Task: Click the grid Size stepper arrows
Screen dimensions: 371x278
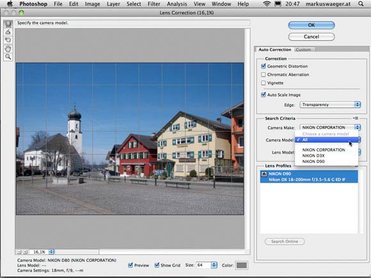Action: pos(214,265)
